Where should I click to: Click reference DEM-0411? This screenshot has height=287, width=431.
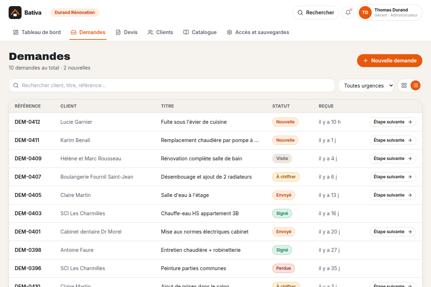27,140
